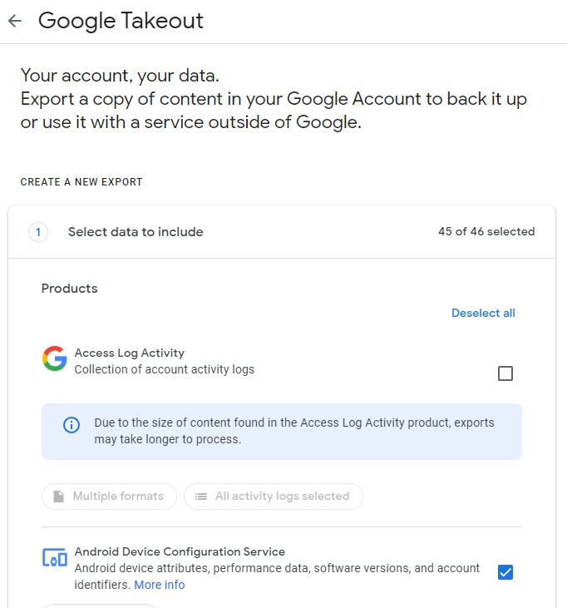This screenshot has width=567, height=608.
Task: Click the 45 of 46 selected counter
Action: (x=486, y=231)
